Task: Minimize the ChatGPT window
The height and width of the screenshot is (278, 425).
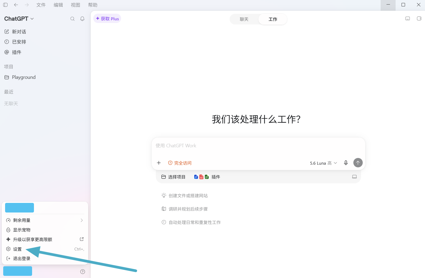Action: (388, 5)
